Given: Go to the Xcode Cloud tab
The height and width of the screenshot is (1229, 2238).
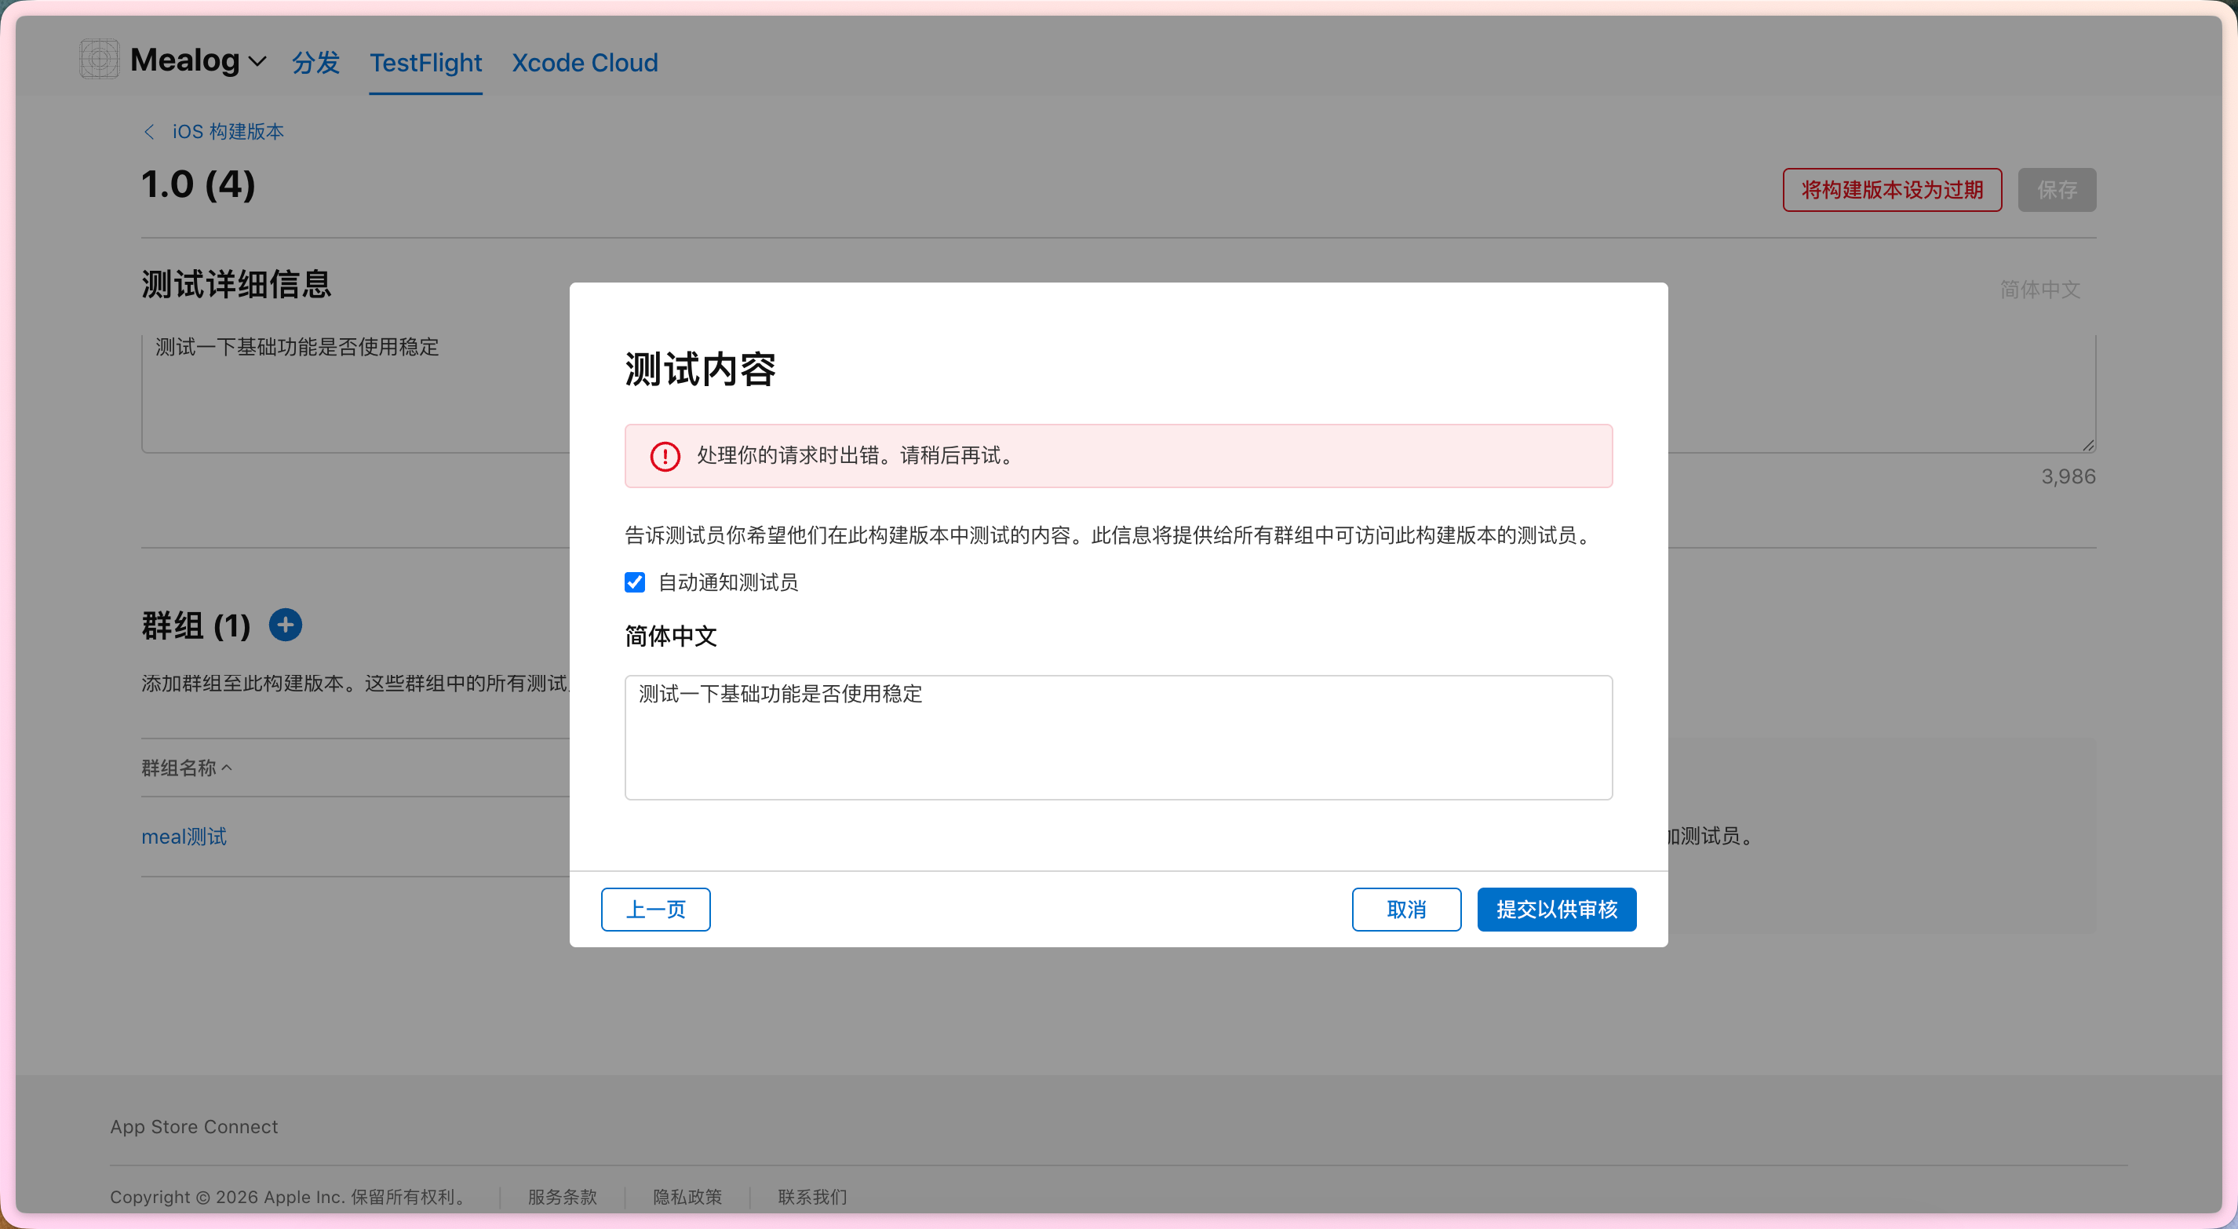Looking at the screenshot, I should [x=584, y=63].
